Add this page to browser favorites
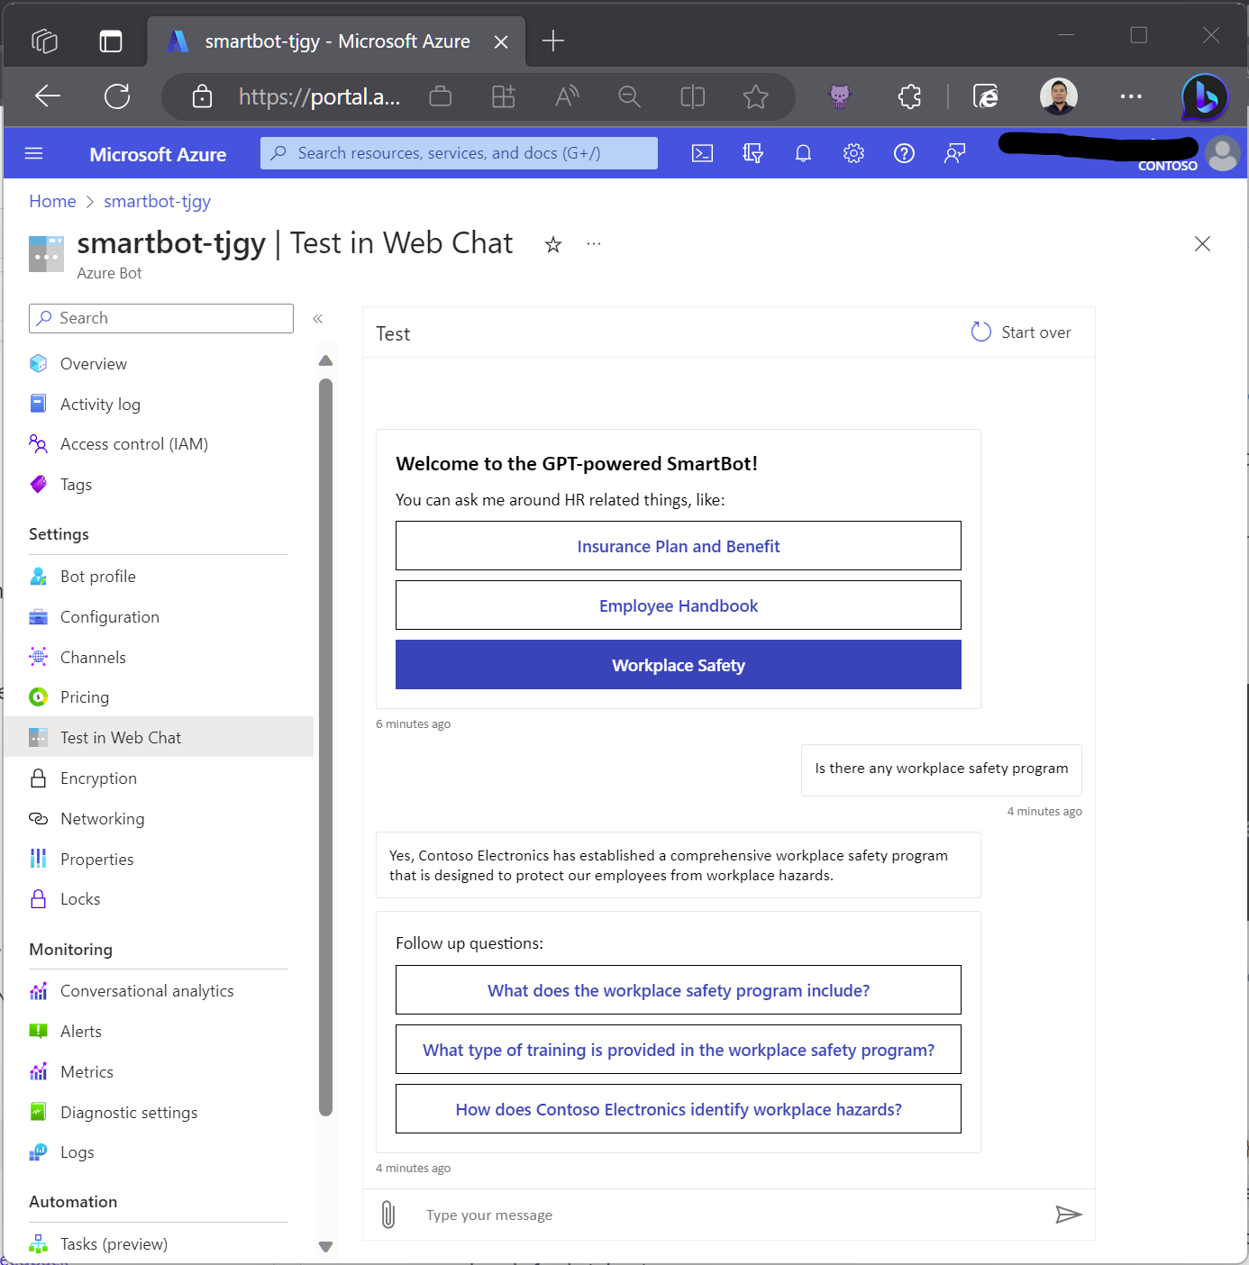The image size is (1249, 1265). [756, 96]
